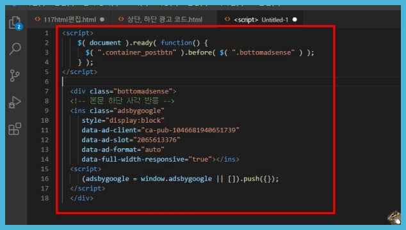406x230 pixels.
Task: Click the ".container_postbtn" string
Action: point(137,52)
